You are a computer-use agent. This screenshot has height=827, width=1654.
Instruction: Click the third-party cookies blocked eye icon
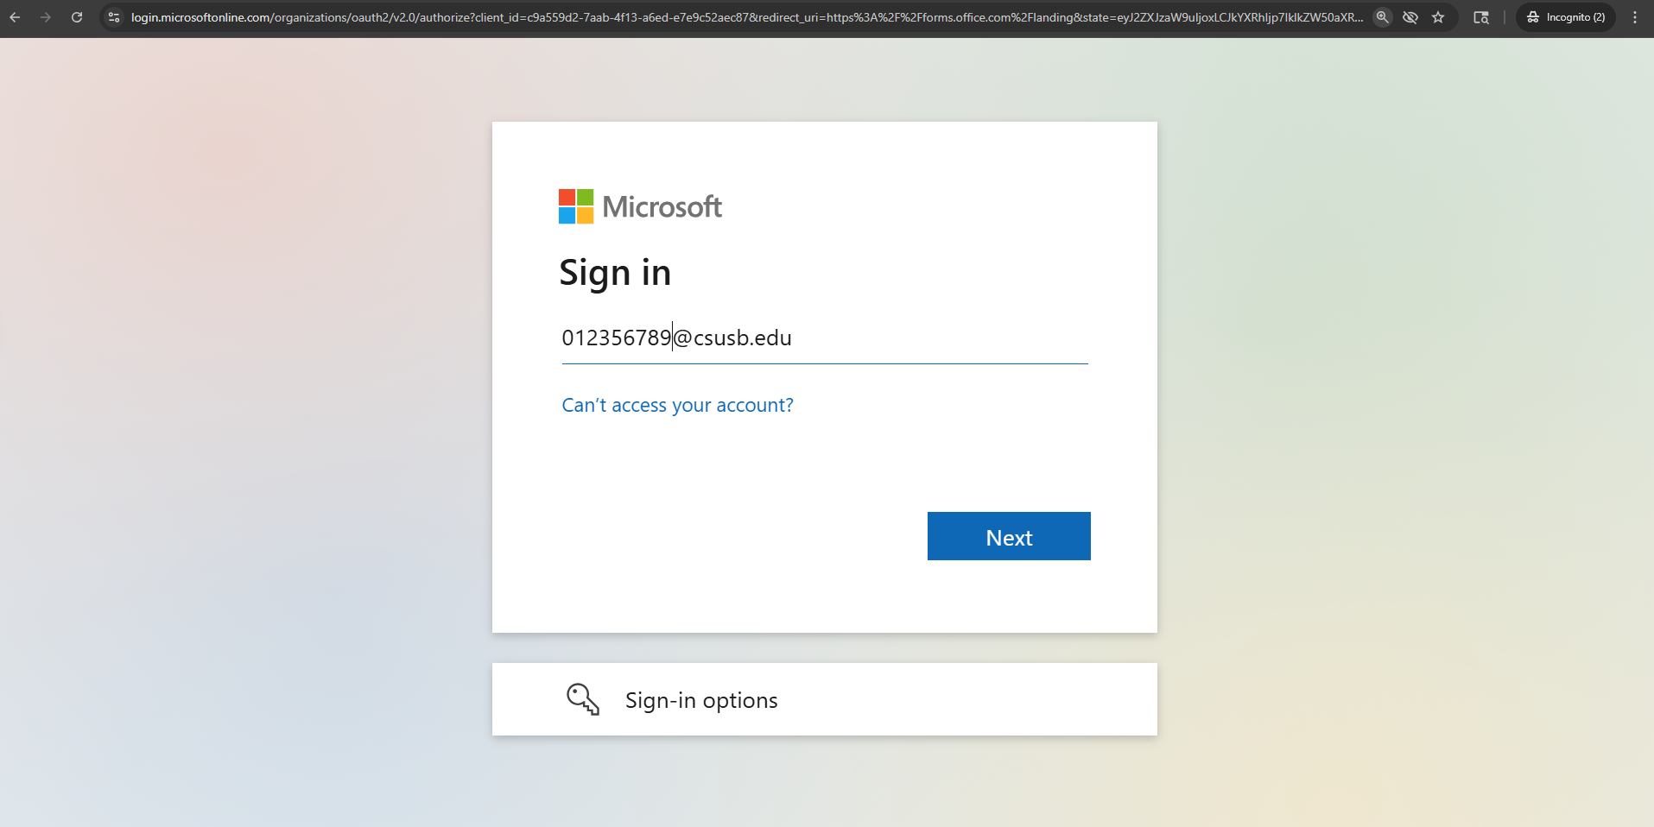[x=1410, y=17]
